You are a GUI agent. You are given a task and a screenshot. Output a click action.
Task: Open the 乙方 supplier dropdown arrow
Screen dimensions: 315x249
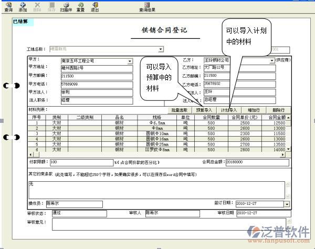(272, 61)
